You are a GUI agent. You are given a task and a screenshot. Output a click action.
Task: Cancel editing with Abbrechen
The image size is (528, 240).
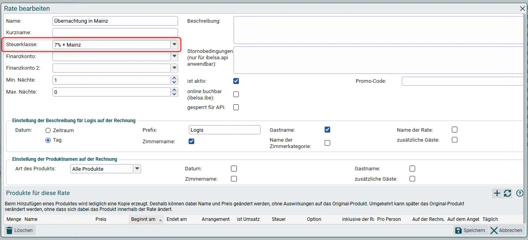pos(506,230)
